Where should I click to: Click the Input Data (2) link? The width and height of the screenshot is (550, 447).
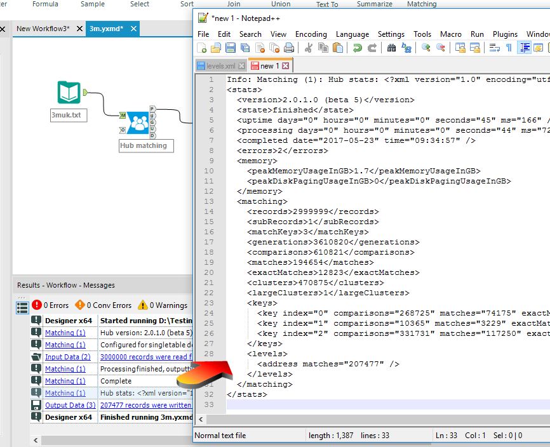click(68, 357)
